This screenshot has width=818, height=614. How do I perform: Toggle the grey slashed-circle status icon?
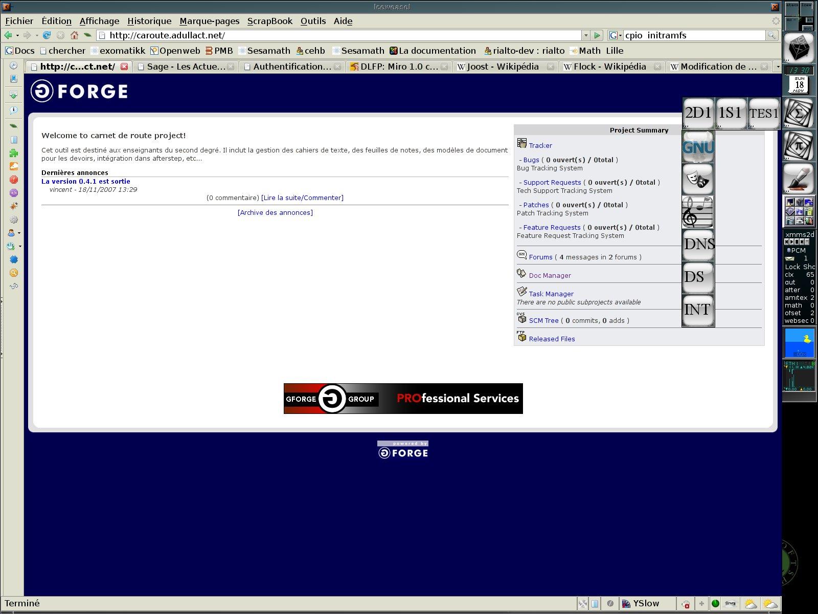coord(610,604)
